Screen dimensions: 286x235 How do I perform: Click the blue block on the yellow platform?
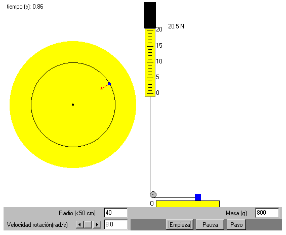point(198,197)
